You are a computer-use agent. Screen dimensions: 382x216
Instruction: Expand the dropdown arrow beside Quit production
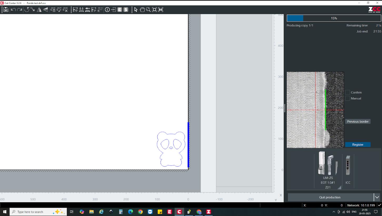coord(377,197)
